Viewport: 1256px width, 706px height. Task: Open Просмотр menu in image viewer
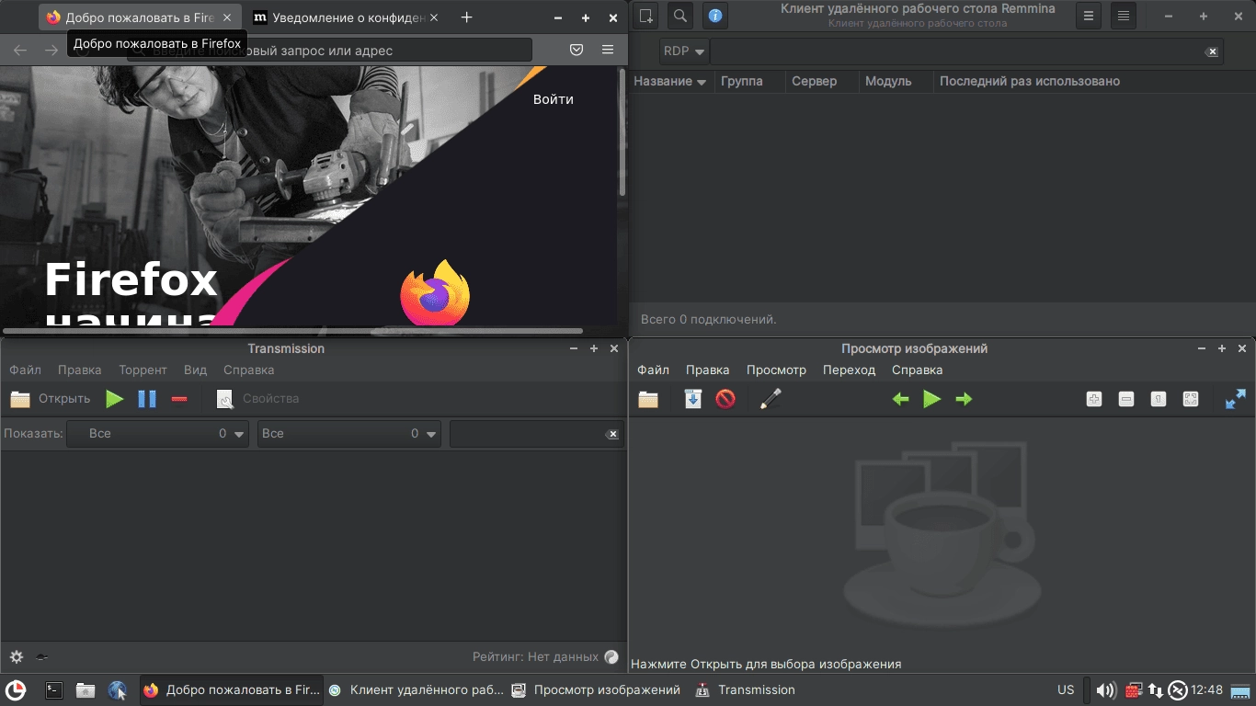776,370
